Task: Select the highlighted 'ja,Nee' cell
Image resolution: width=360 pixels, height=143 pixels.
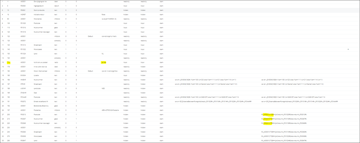Action: point(104,62)
